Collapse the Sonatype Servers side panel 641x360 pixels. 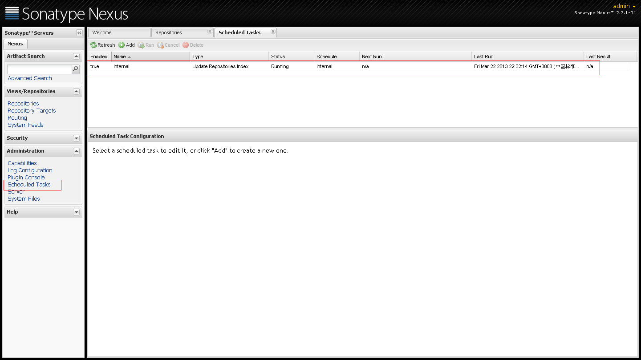pos(79,33)
